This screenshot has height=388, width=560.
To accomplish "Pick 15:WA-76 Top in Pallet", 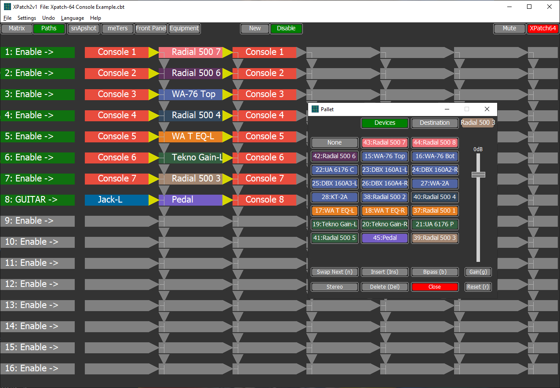I will point(385,156).
